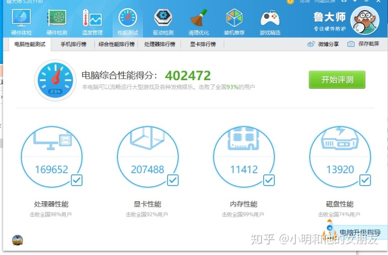The height and width of the screenshot is (255, 388).
Task: Uncheck the 处理器性能 test checkbox
Action: click(x=77, y=180)
